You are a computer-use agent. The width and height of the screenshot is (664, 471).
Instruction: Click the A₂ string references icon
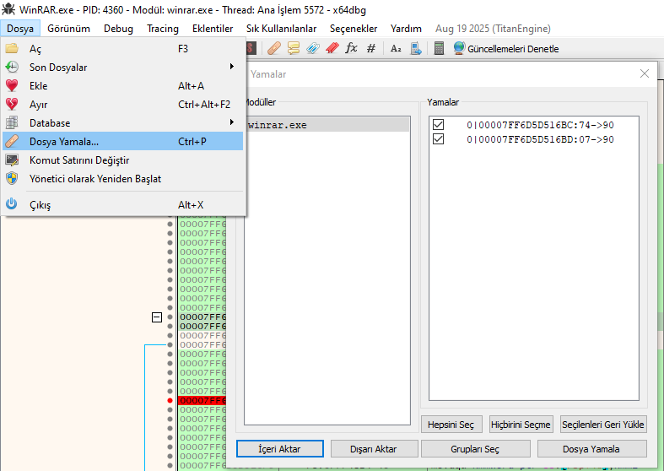(x=396, y=48)
